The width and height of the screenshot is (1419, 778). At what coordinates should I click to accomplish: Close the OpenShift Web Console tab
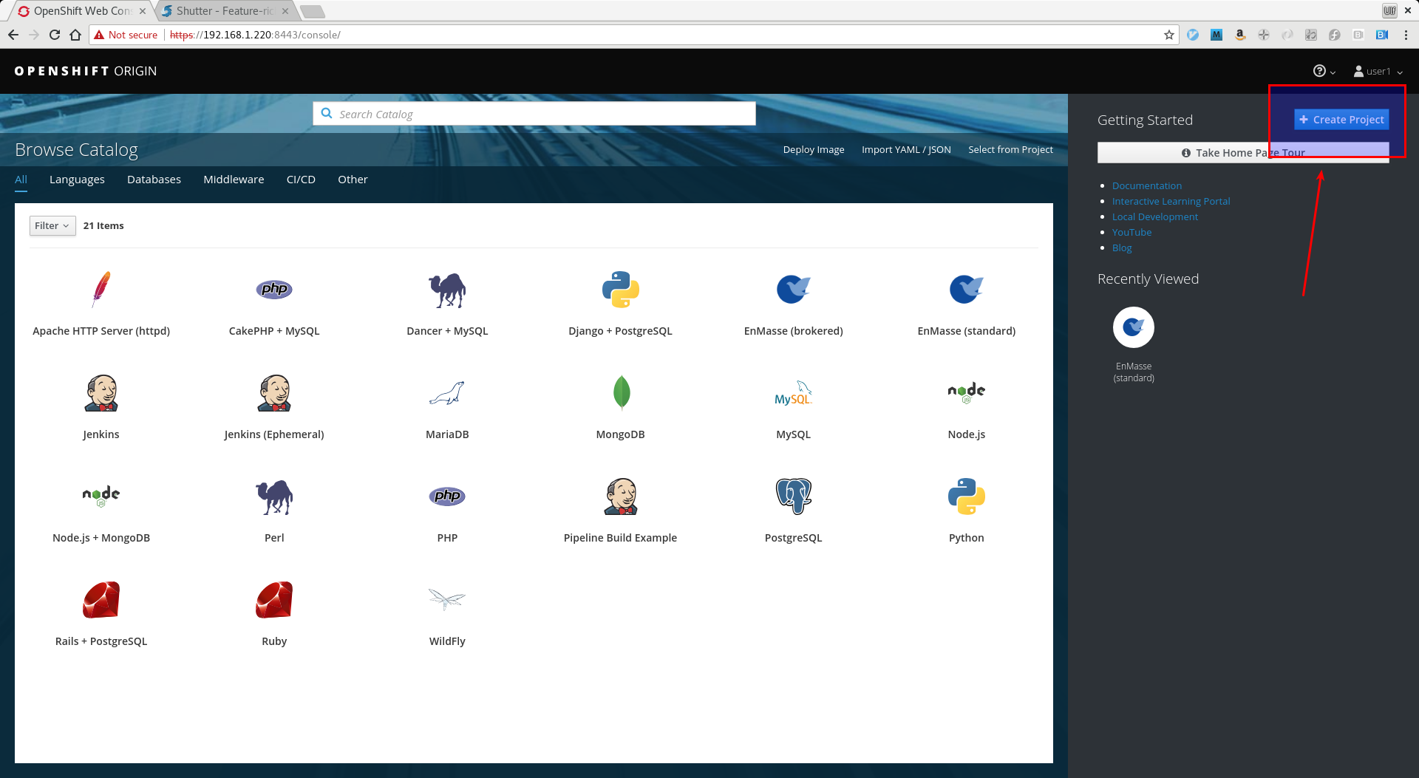point(143,11)
